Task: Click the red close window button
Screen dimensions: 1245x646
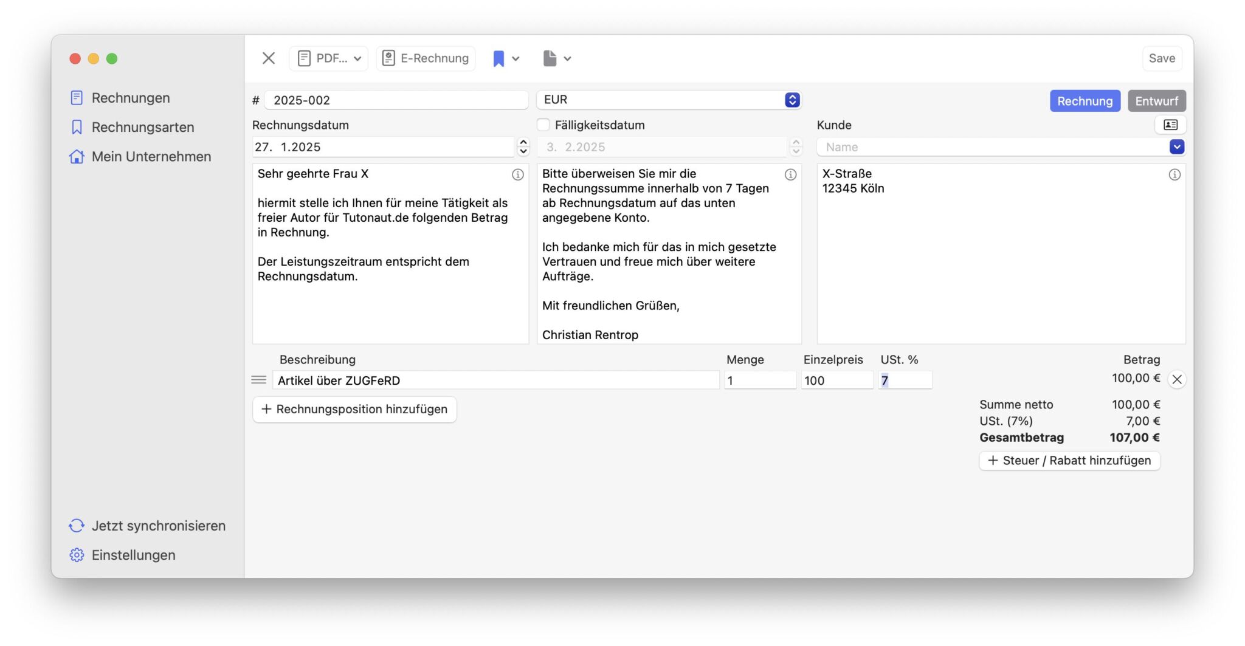Action: tap(75, 58)
